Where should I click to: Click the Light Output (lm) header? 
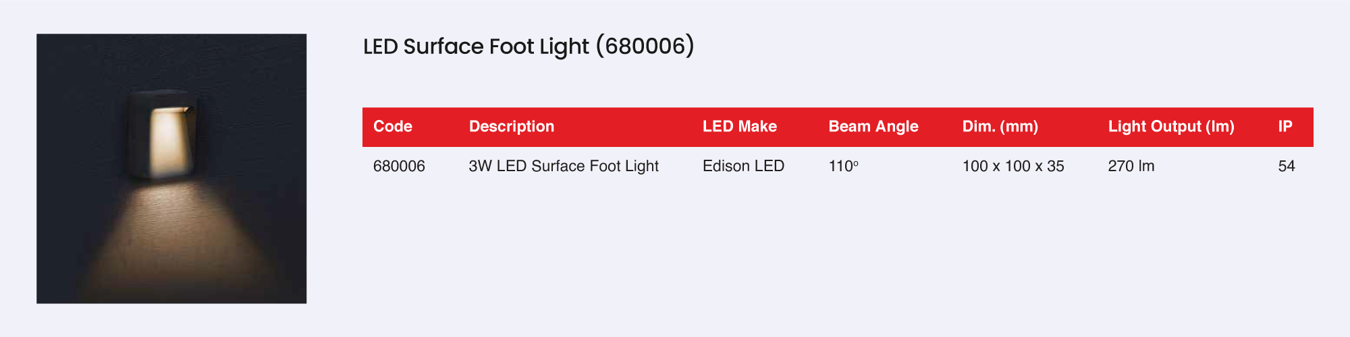pyautogui.click(x=1170, y=127)
